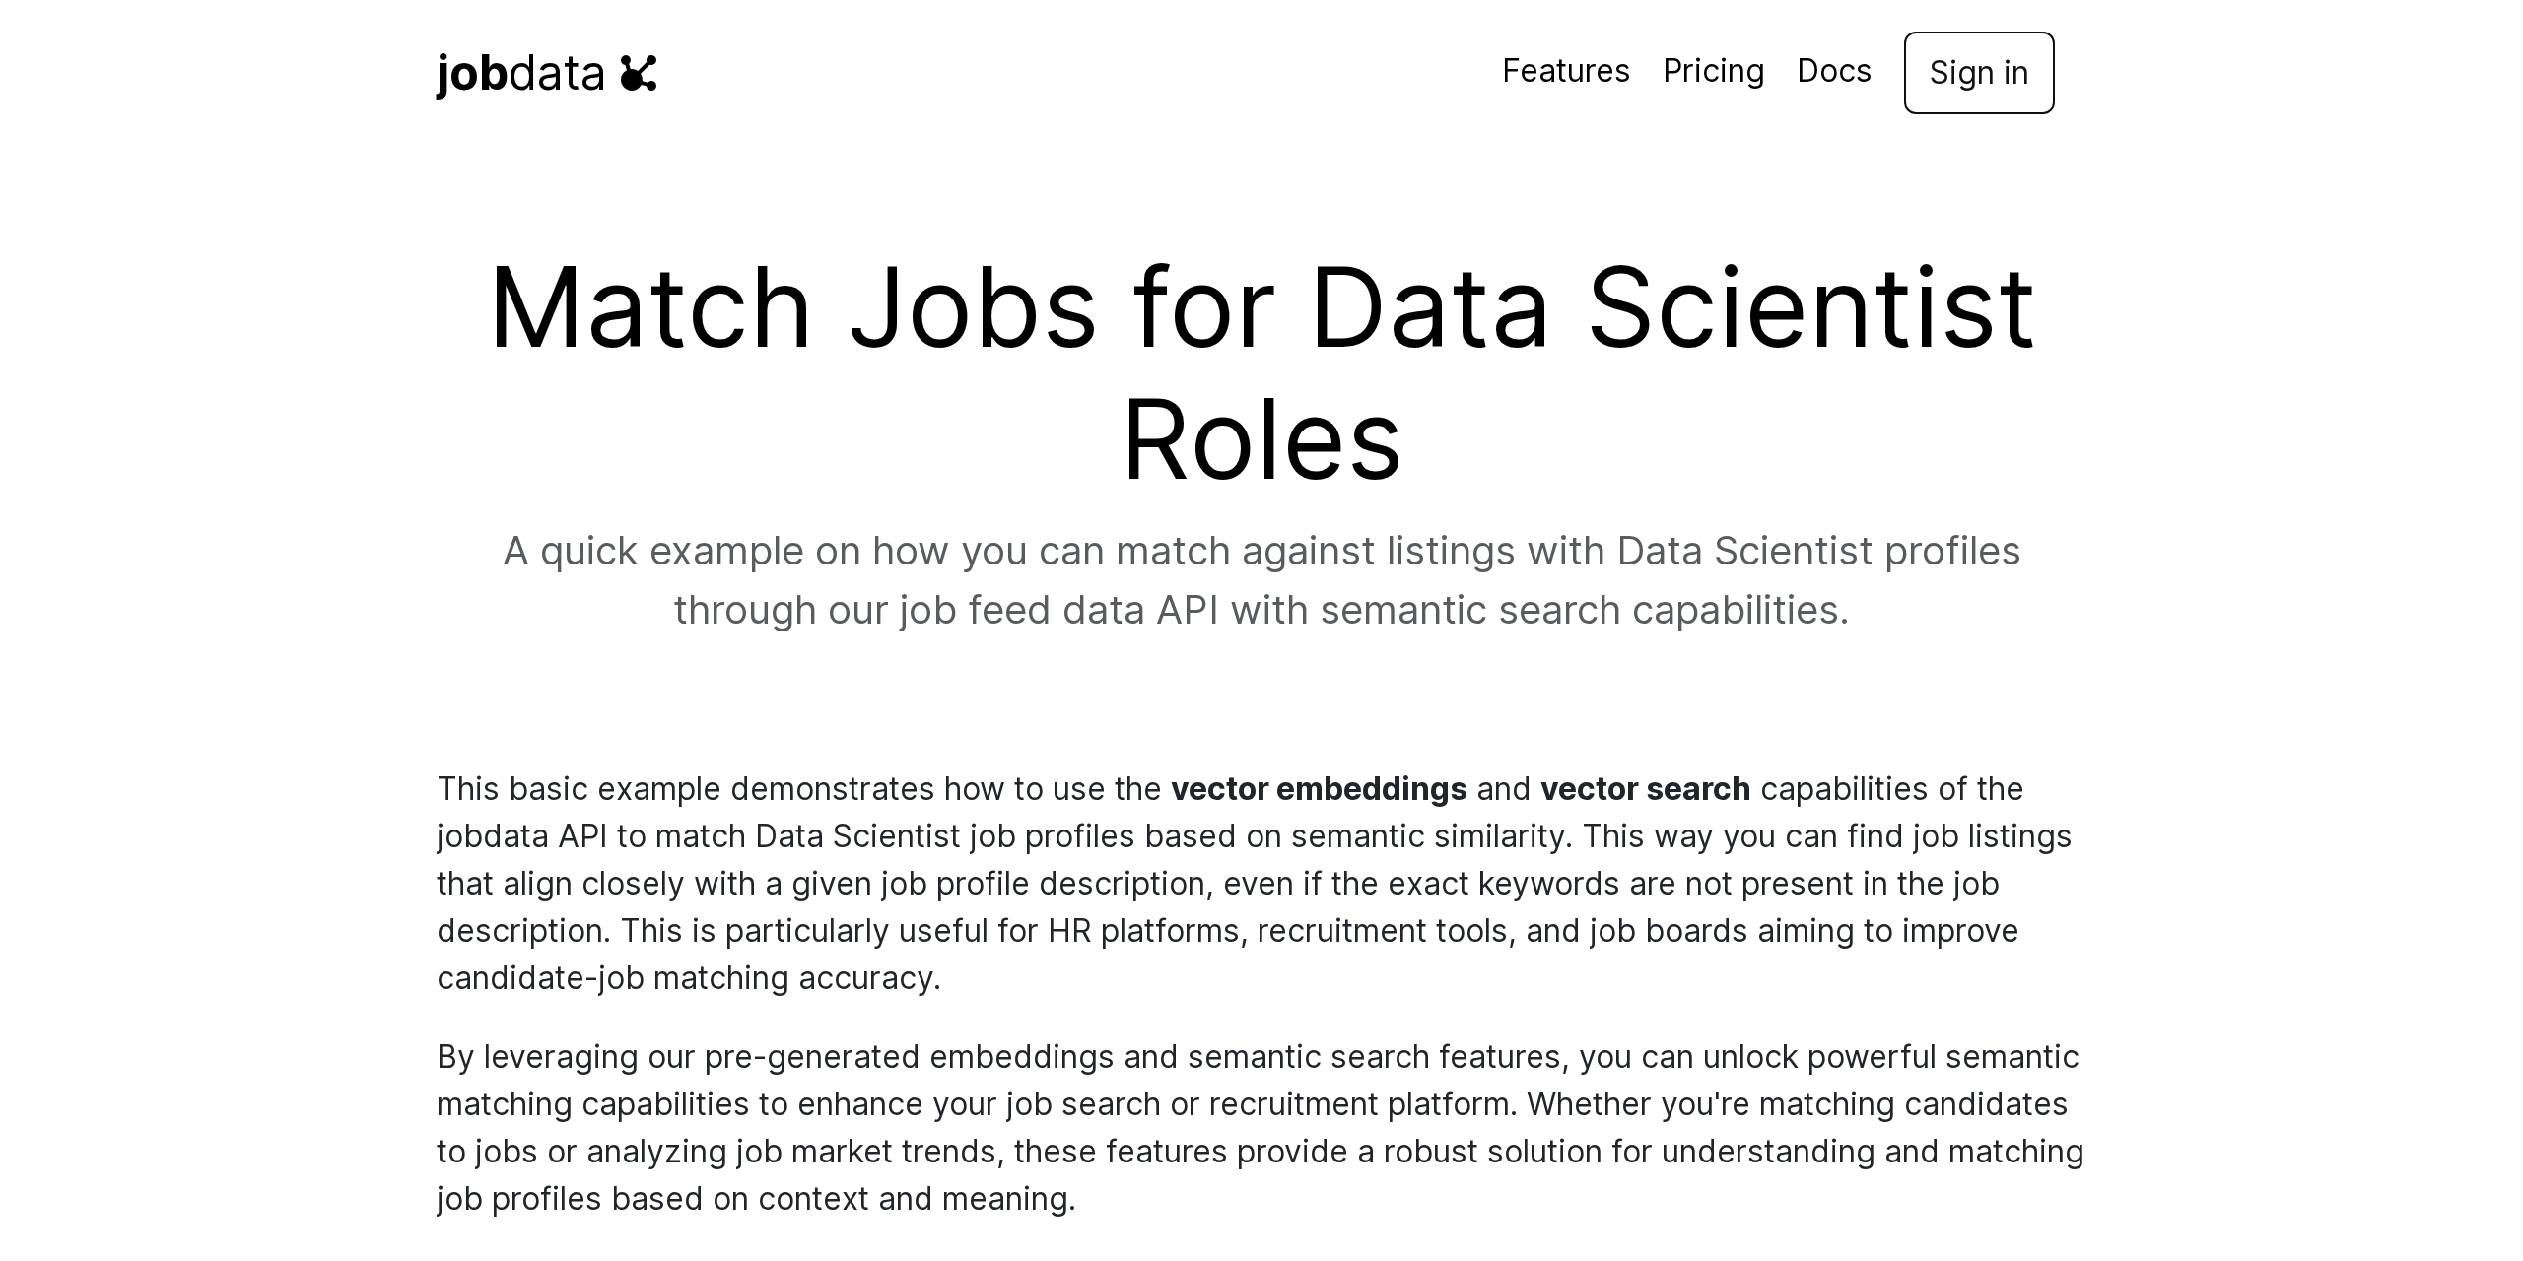Click the Pricing link in the navbar
This screenshot has height=1261, width=2523.
click(x=1714, y=72)
